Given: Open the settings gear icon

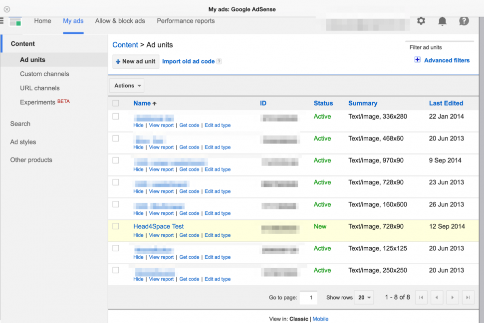Looking at the screenshot, I should pyautogui.click(x=421, y=21).
